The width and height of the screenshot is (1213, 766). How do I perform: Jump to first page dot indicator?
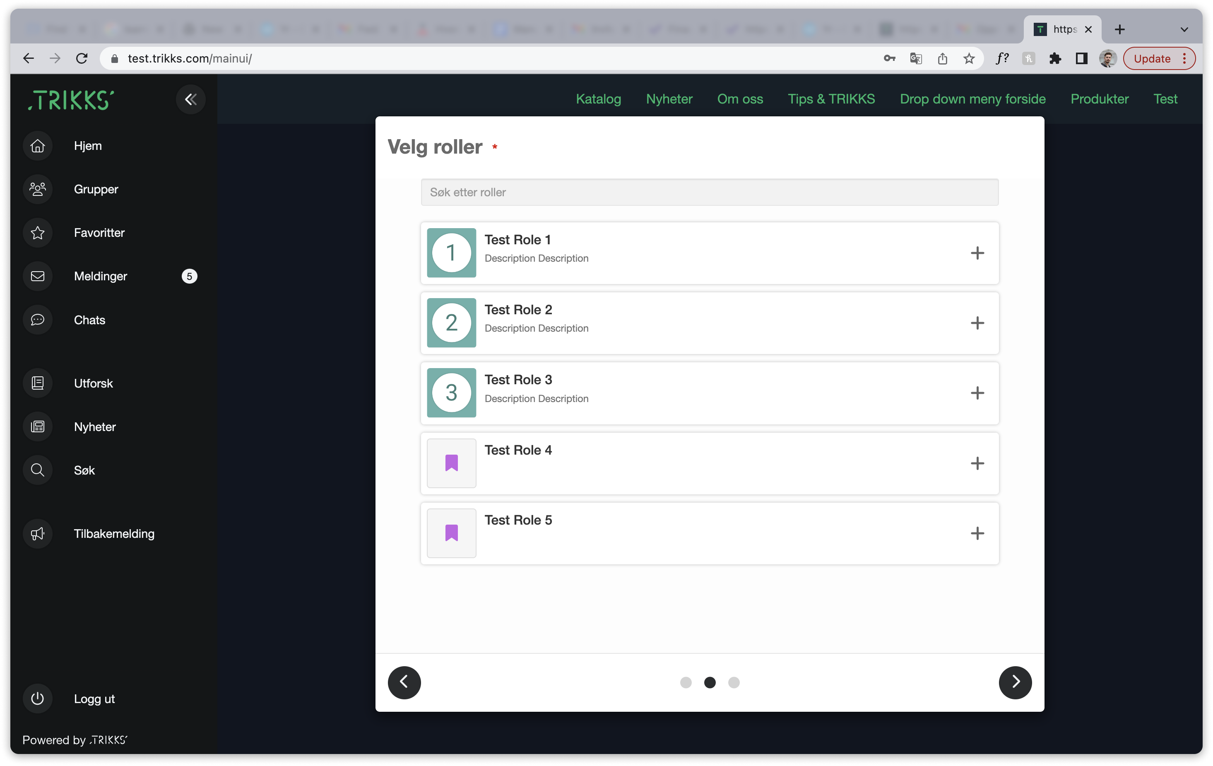pyautogui.click(x=686, y=682)
